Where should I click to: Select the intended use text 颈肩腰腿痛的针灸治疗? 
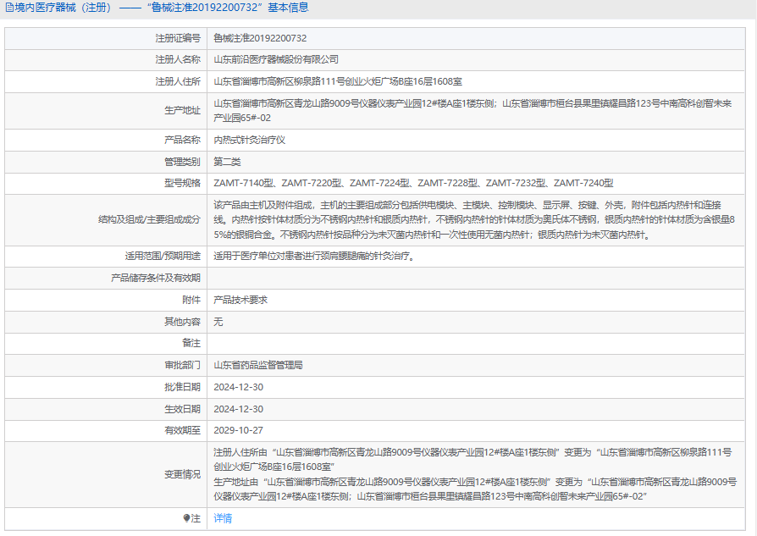(364, 256)
